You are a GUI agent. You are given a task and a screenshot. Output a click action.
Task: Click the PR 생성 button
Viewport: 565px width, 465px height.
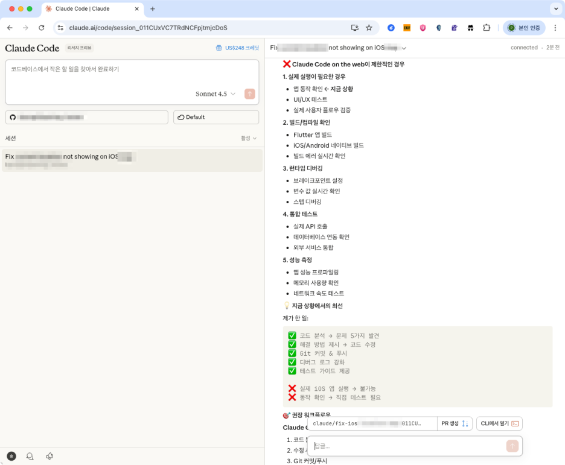(455, 423)
